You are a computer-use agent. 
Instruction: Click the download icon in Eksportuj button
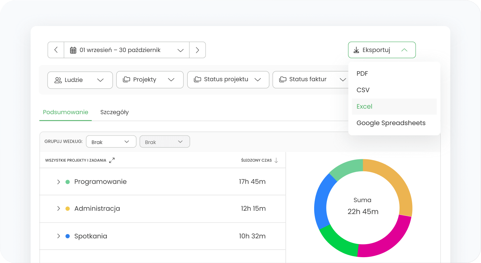(357, 50)
